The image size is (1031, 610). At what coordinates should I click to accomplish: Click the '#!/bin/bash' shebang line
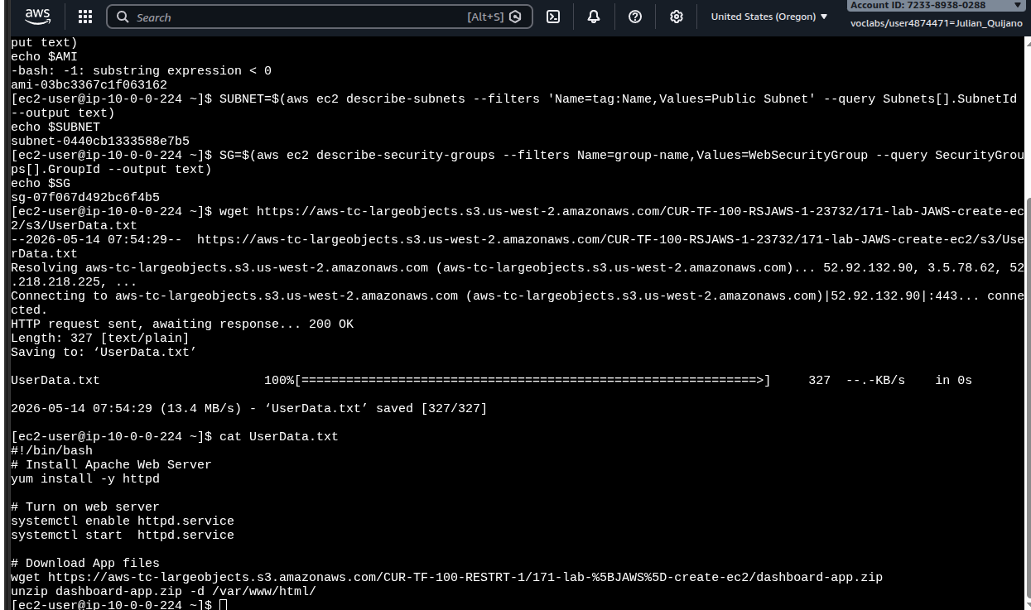(51, 450)
